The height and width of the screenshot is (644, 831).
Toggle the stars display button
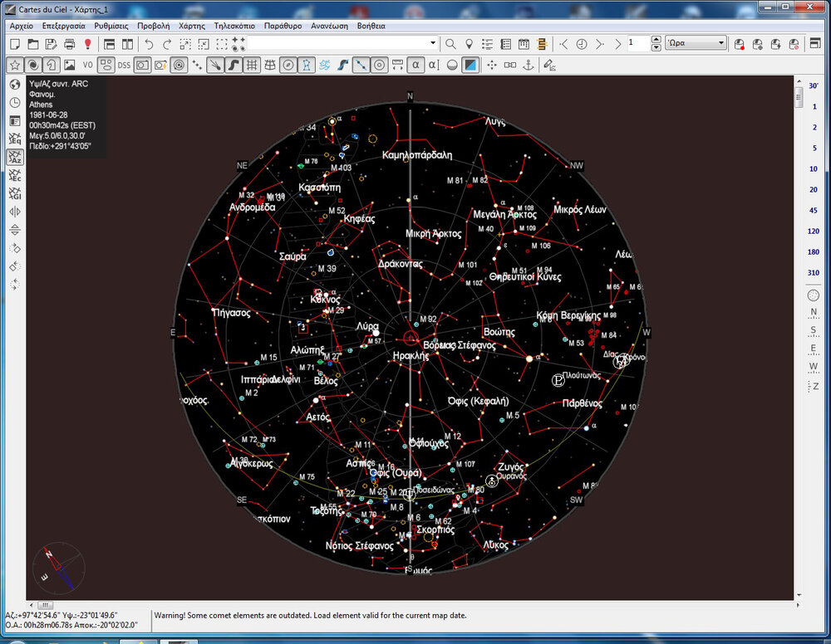(x=14, y=65)
